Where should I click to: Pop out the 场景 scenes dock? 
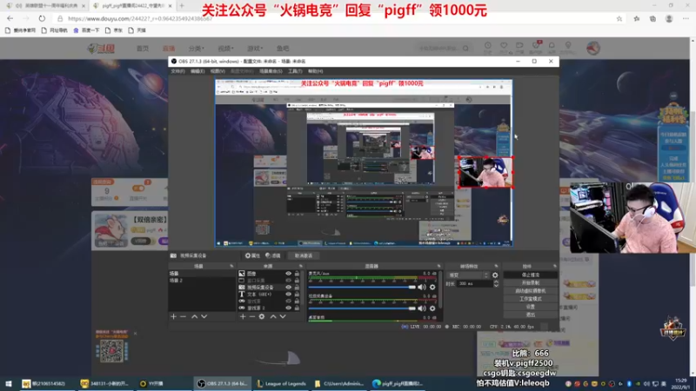point(231,266)
